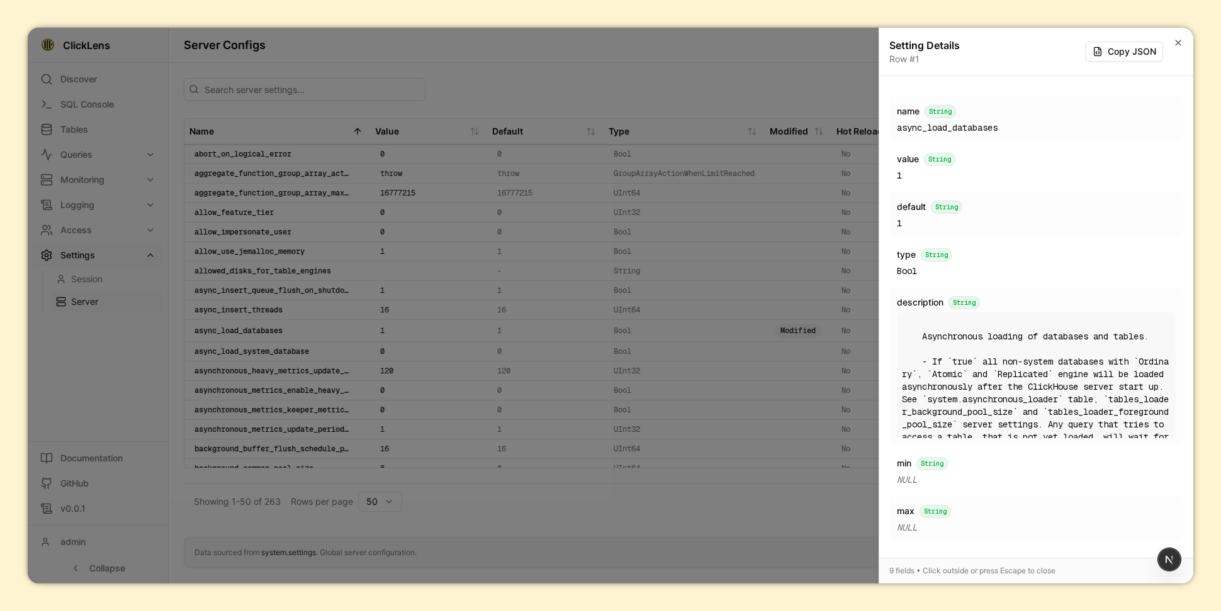Click the round N avatar button
Viewport: 1221px width, 611px height.
pyautogui.click(x=1169, y=559)
